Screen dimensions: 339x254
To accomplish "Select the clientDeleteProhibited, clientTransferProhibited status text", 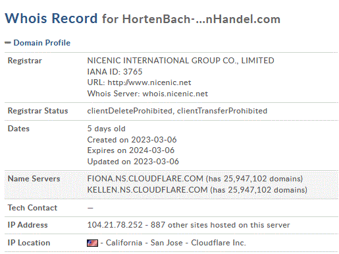I will pos(177,111).
